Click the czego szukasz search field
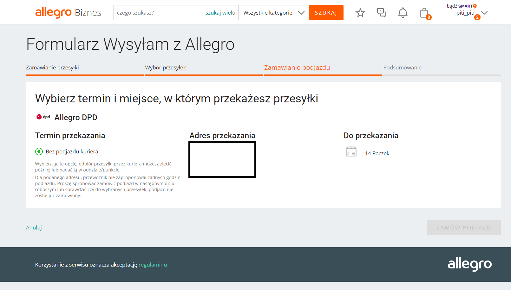This screenshot has width=511, height=290. 159,13
